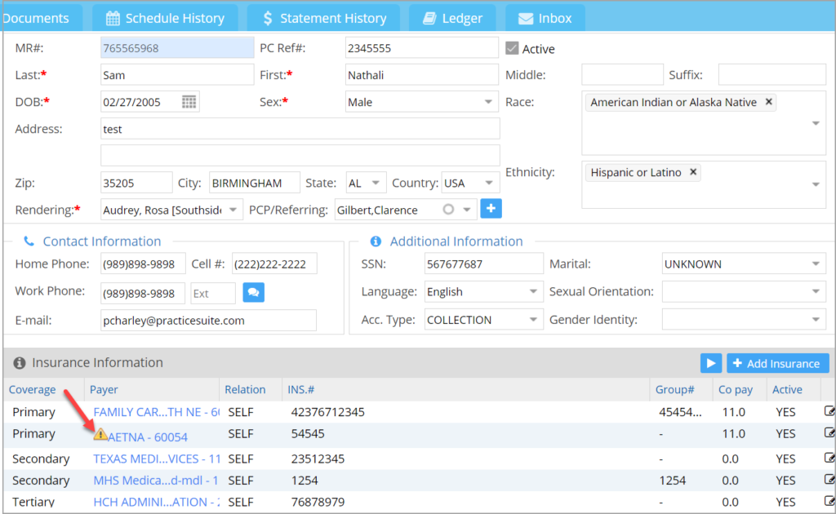The width and height of the screenshot is (836, 514).
Task: Click the chat message icon beside Work Phone
Action: click(x=254, y=293)
